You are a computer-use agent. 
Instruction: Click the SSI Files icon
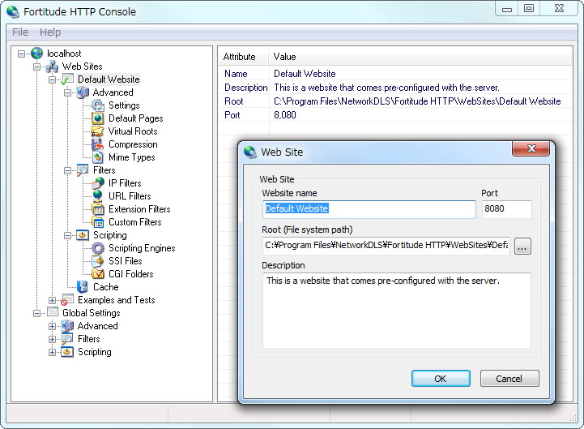tap(98, 261)
